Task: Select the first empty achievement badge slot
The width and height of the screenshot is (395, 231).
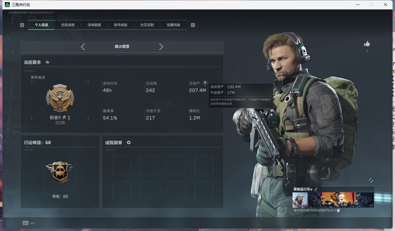Action: (x=122, y=165)
